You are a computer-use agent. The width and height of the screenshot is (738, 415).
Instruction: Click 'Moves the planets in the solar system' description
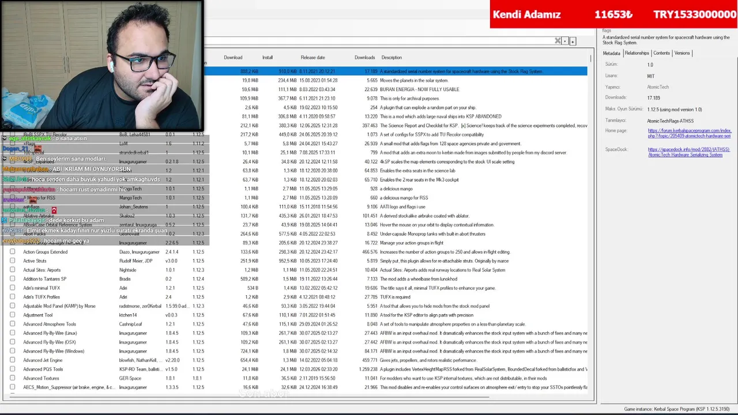(x=414, y=81)
